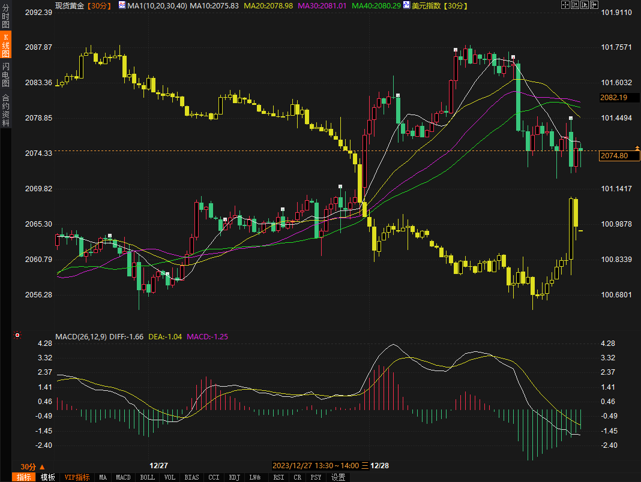Click the first icon in top-right toolbar

click(565, 5)
